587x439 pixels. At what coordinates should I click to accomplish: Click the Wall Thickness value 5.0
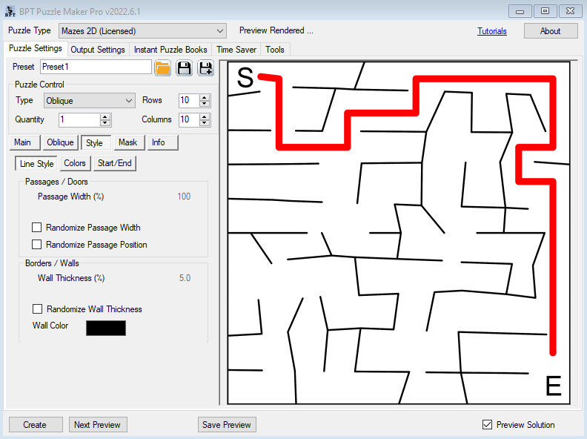[185, 278]
